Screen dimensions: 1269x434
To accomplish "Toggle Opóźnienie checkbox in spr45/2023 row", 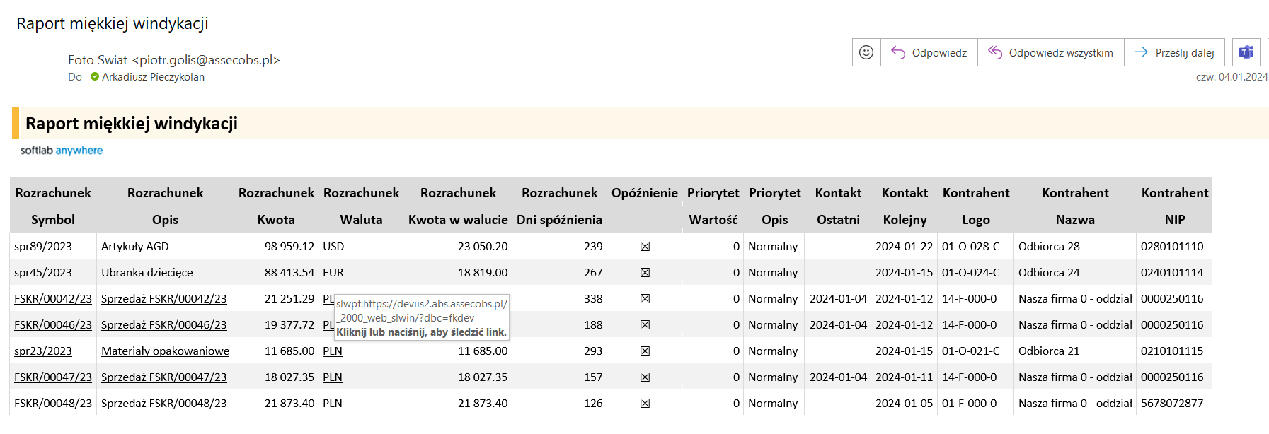I will (645, 273).
